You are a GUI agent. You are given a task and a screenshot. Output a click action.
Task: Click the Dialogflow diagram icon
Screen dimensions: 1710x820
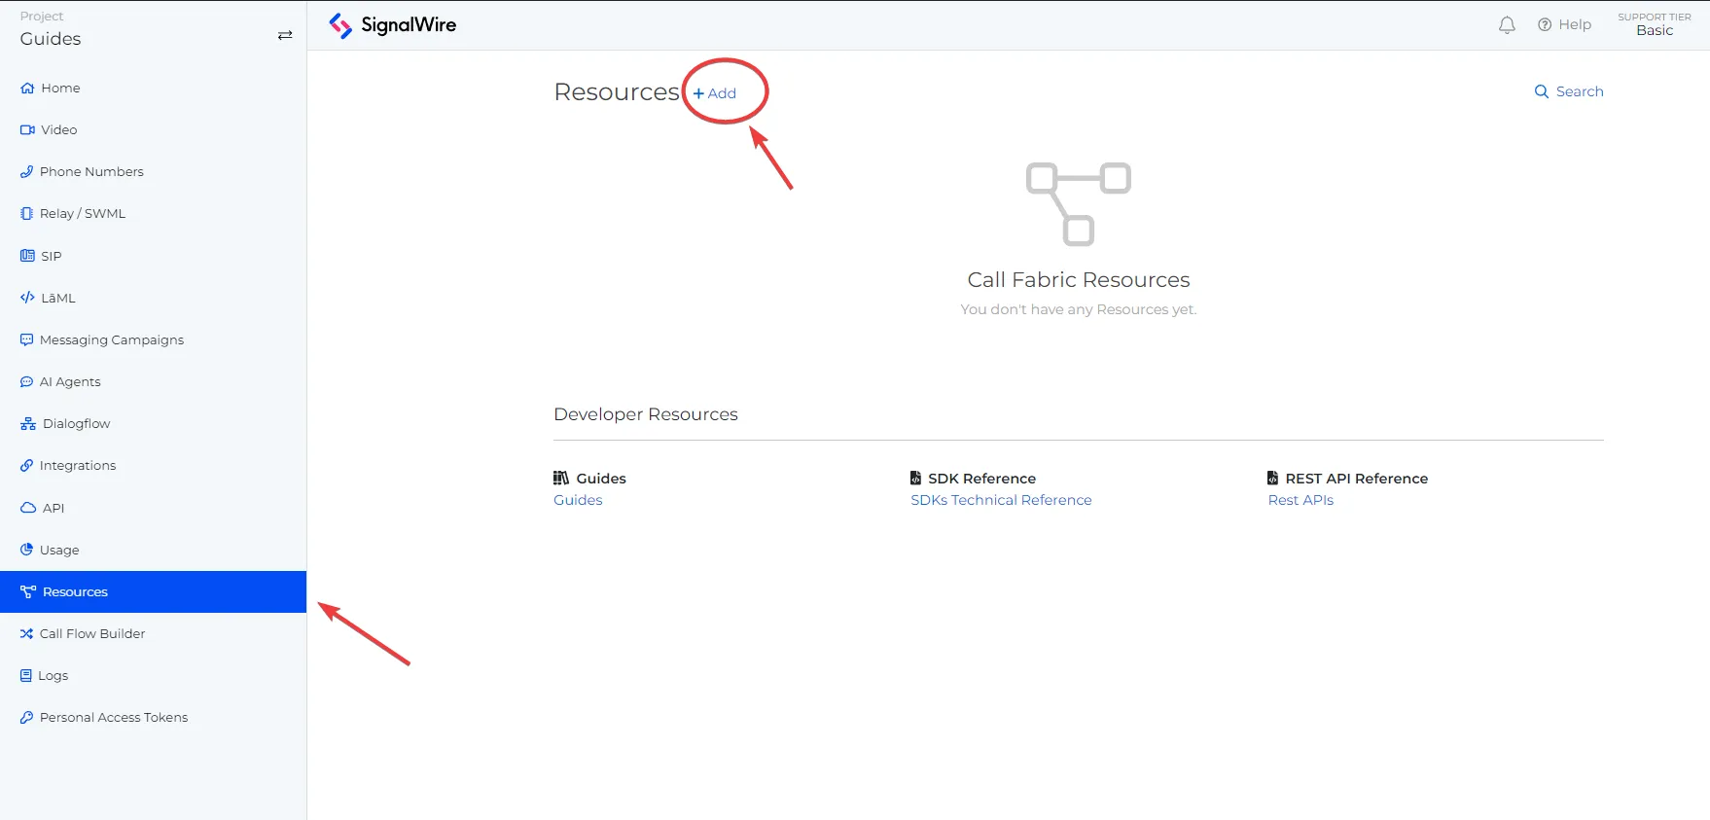click(28, 423)
